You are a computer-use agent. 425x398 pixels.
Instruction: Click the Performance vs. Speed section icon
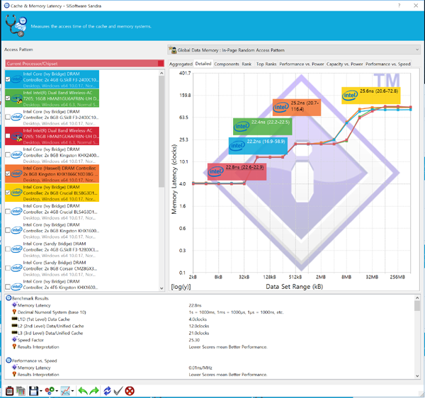pos(8,360)
